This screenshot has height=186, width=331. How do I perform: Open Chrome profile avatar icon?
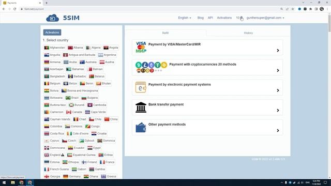(x=322, y=9)
